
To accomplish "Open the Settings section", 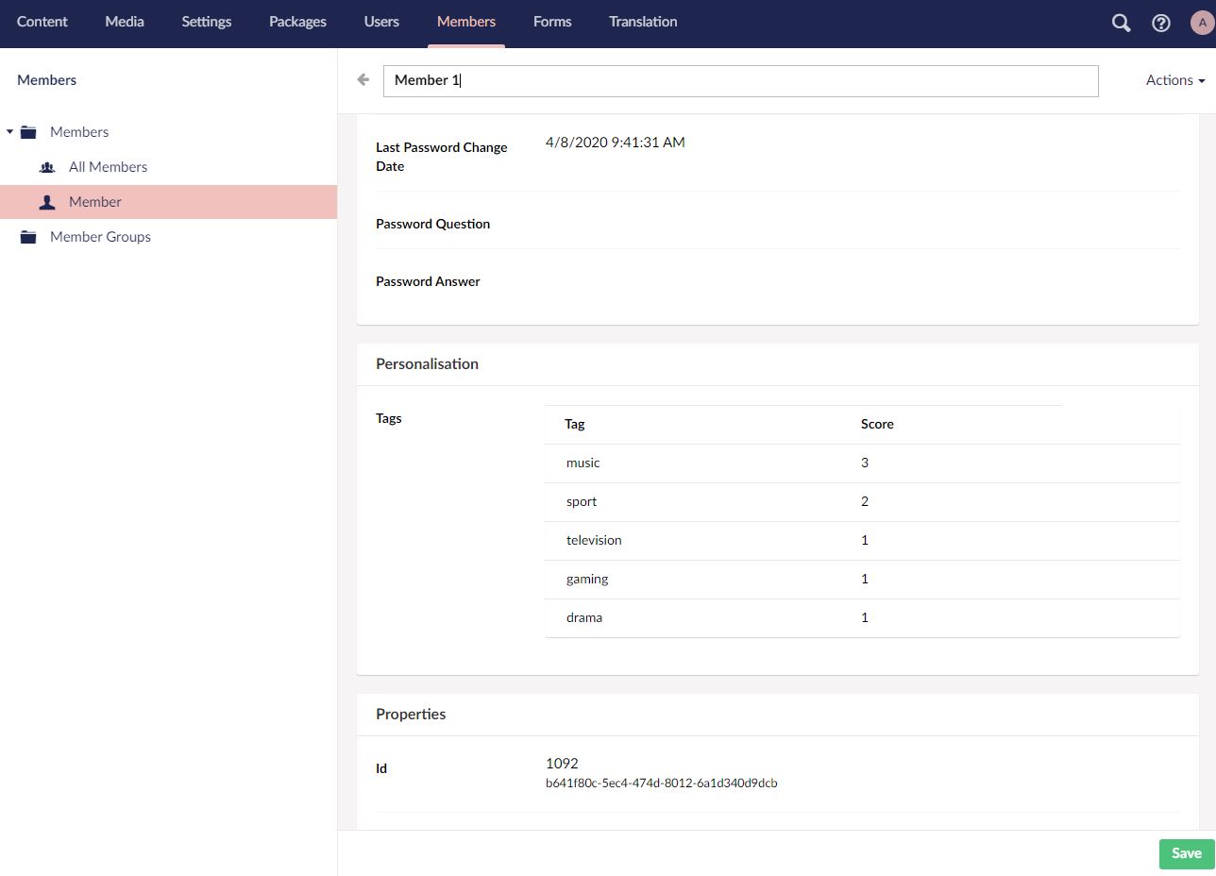I will point(207,22).
